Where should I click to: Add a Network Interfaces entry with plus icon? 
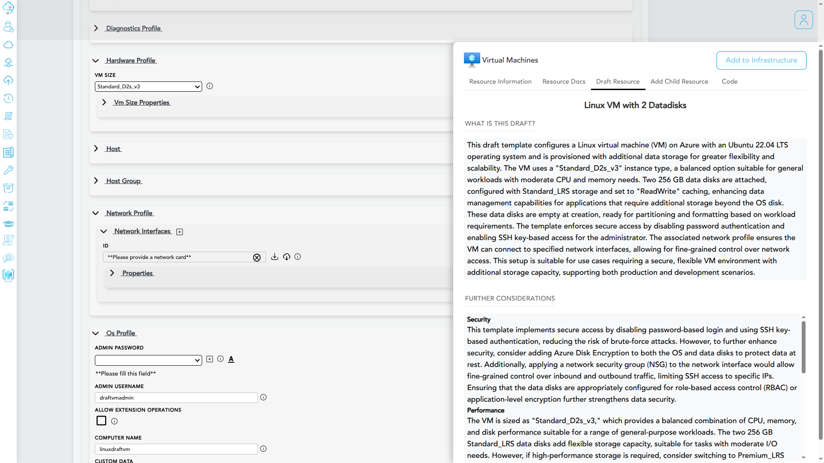180,232
